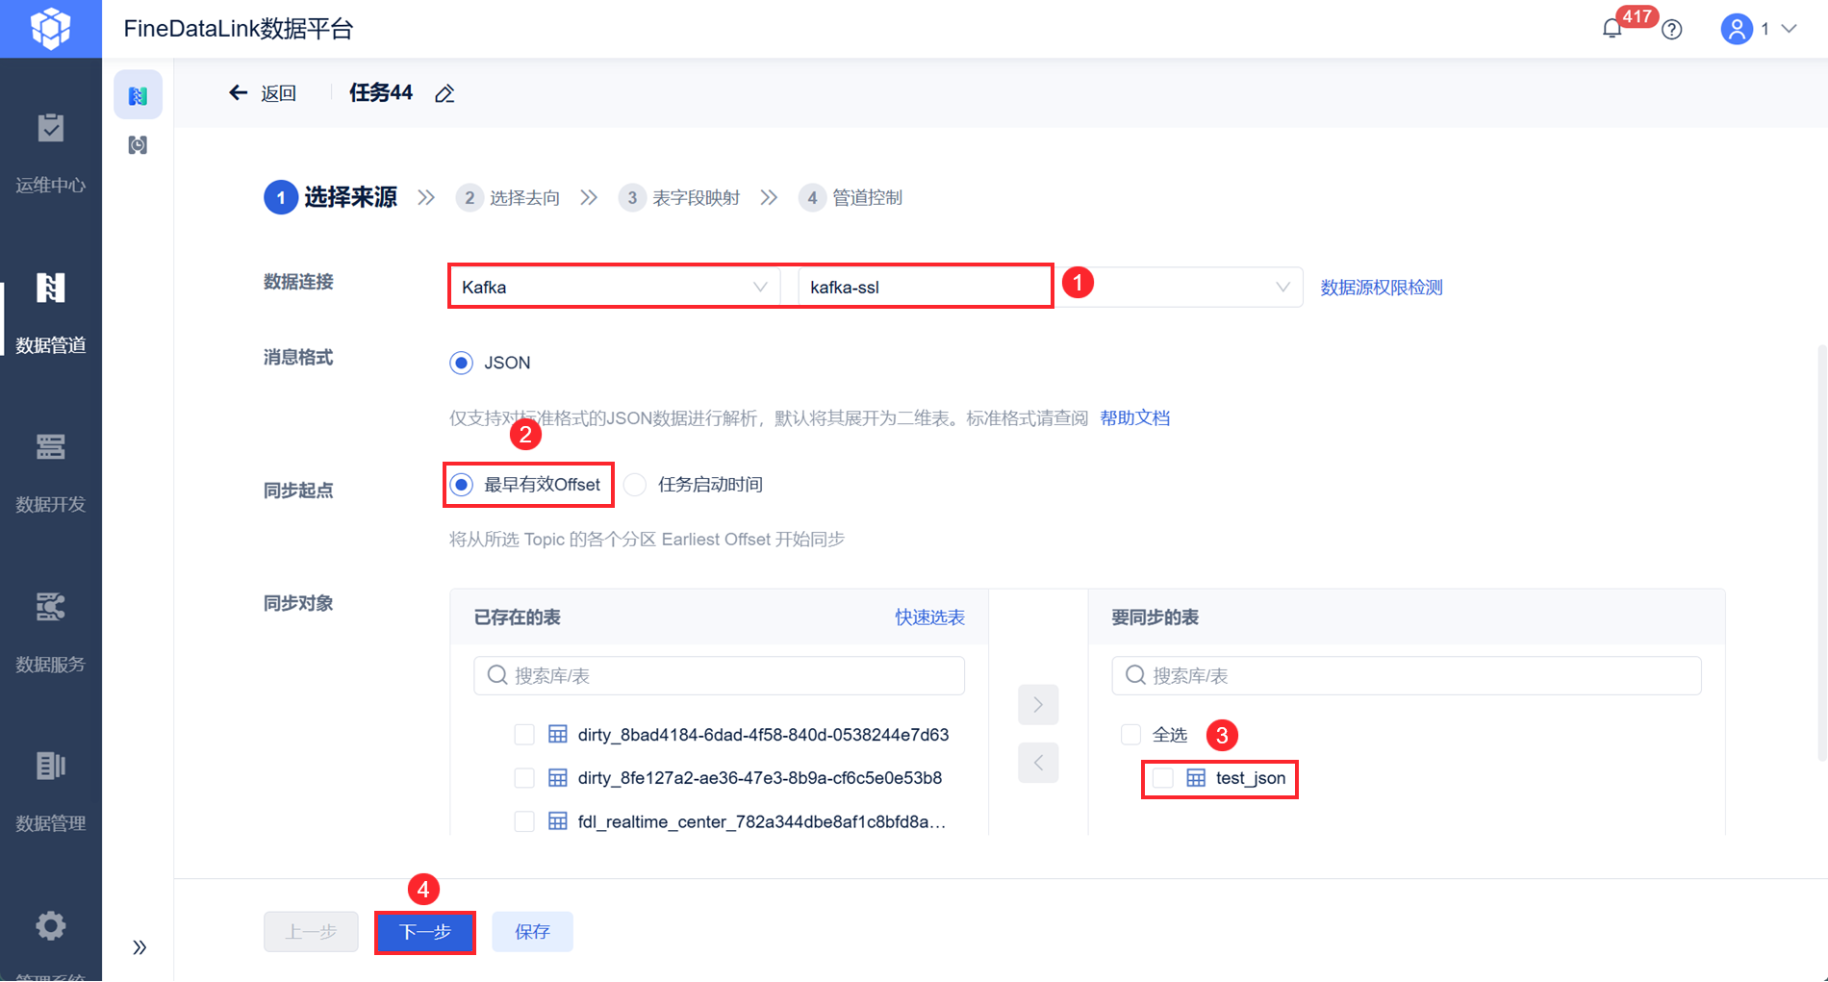Screen dimensions: 1828x982
Task: Open the 帮助文档 link
Action: pyautogui.click(x=1135, y=418)
